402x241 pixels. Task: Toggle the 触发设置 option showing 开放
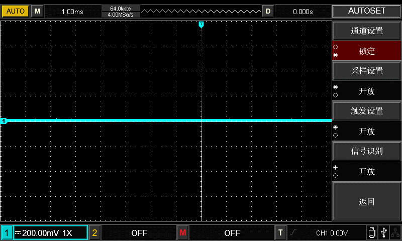[367, 131]
